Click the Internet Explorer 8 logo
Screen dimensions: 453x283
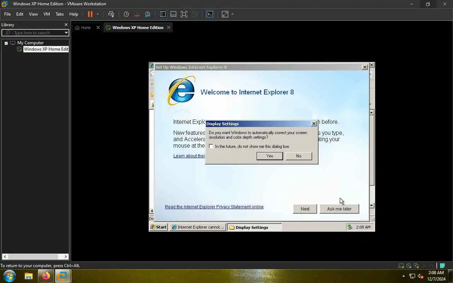[181, 91]
